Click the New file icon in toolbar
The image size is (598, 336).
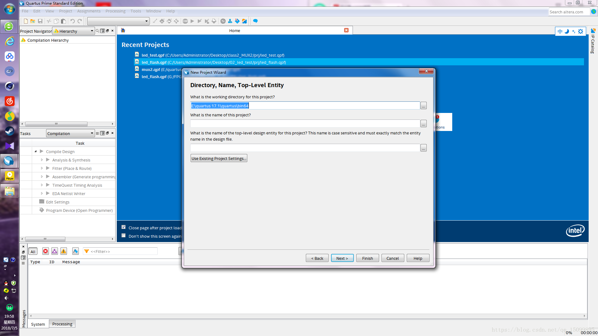click(26, 21)
